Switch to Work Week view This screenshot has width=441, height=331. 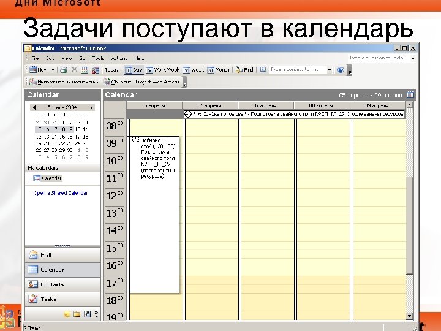click(x=163, y=70)
